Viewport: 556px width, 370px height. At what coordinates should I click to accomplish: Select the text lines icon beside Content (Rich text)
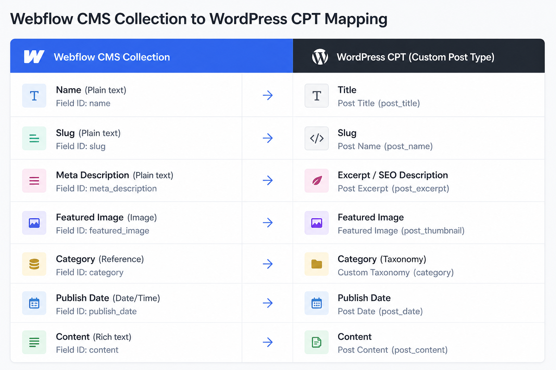point(34,342)
